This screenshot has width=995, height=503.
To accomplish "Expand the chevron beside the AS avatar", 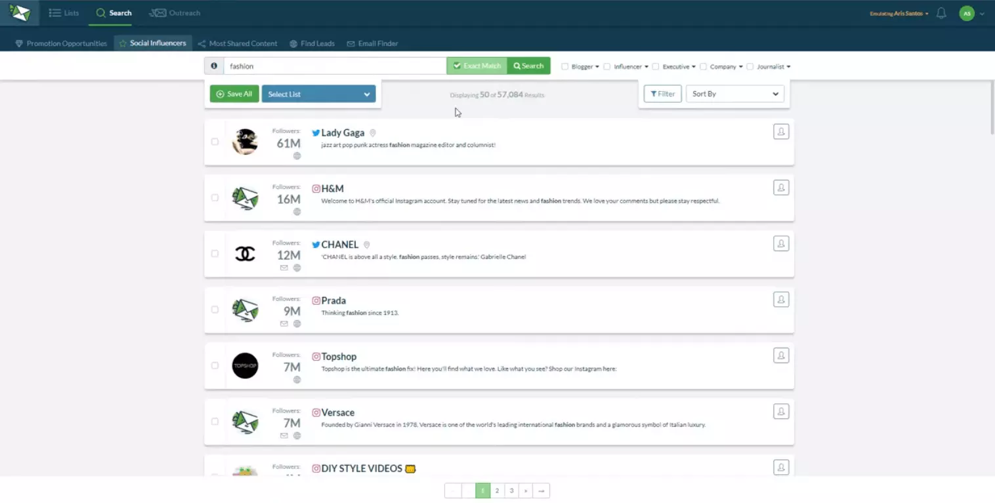I will coord(982,14).
